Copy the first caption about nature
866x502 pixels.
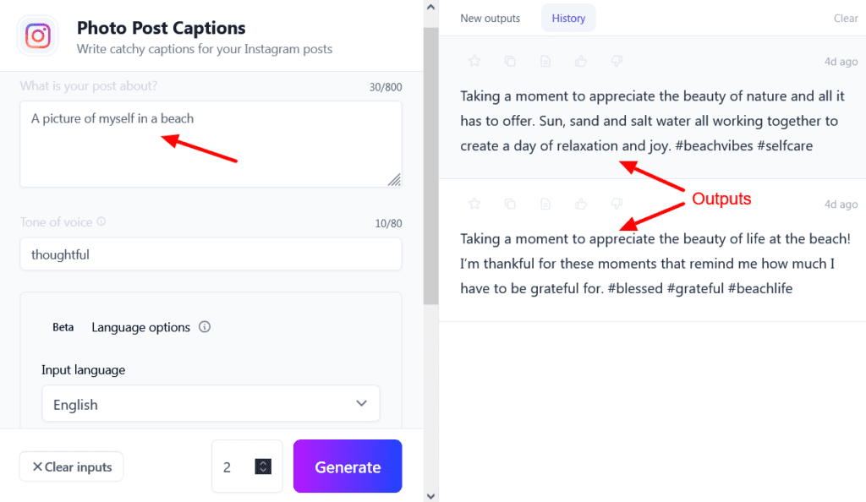point(510,61)
